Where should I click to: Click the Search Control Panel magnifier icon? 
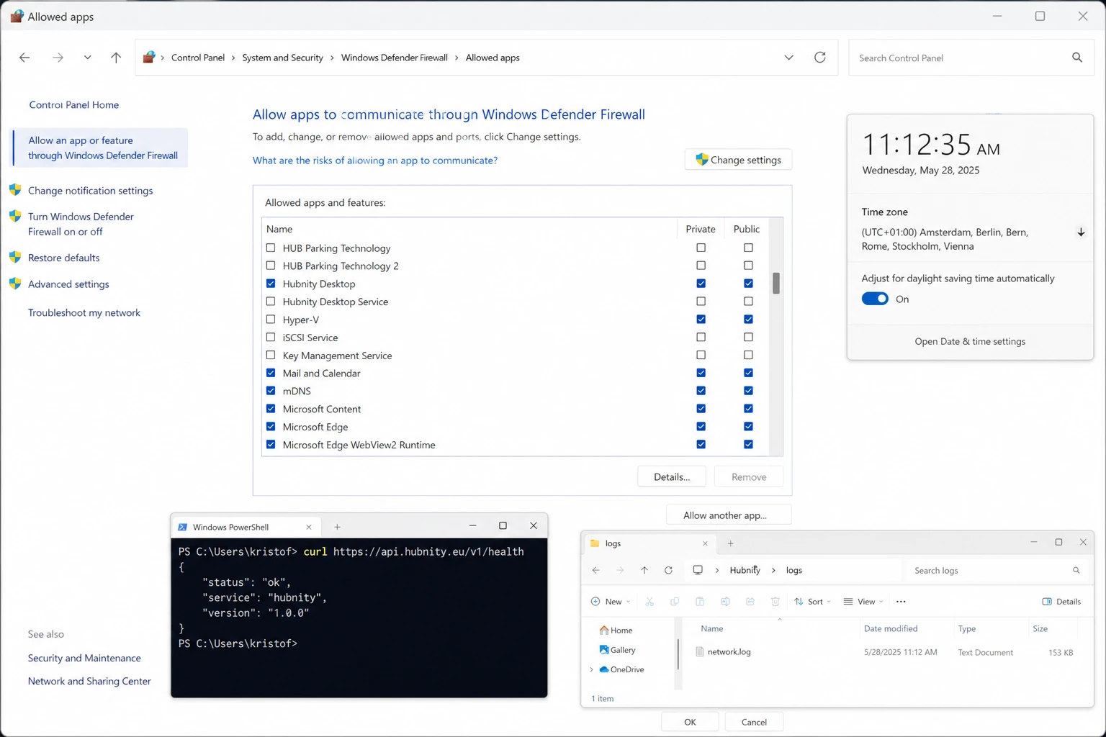point(1077,58)
